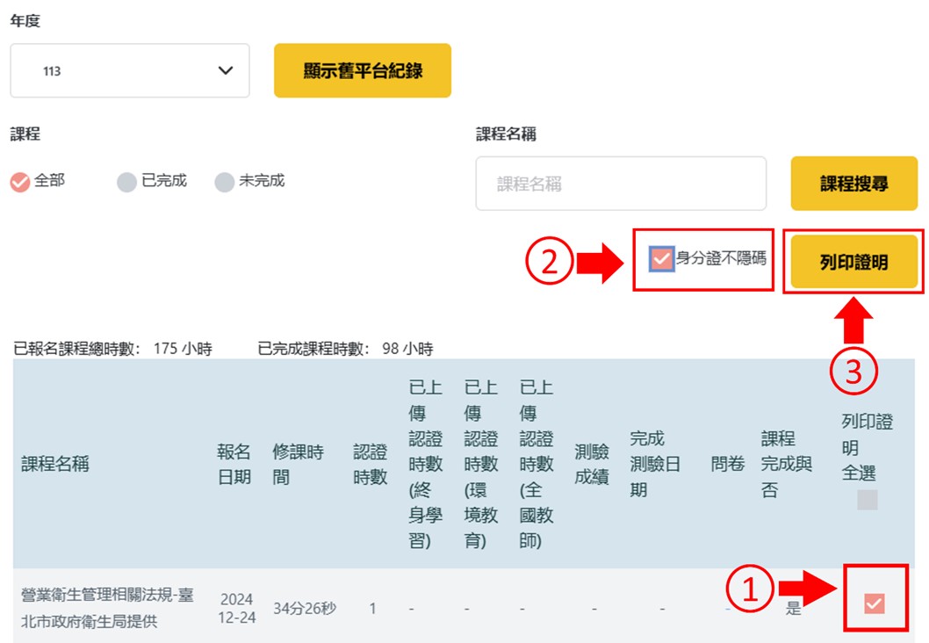Check the 列印證明全選 header checkbox
Image resolution: width=929 pixels, height=643 pixels.
coord(867,500)
